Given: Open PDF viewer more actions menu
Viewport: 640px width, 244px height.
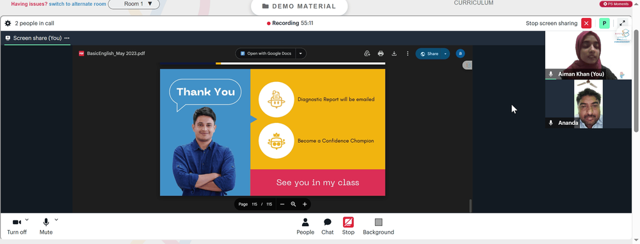Looking at the screenshot, I should pos(407,54).
